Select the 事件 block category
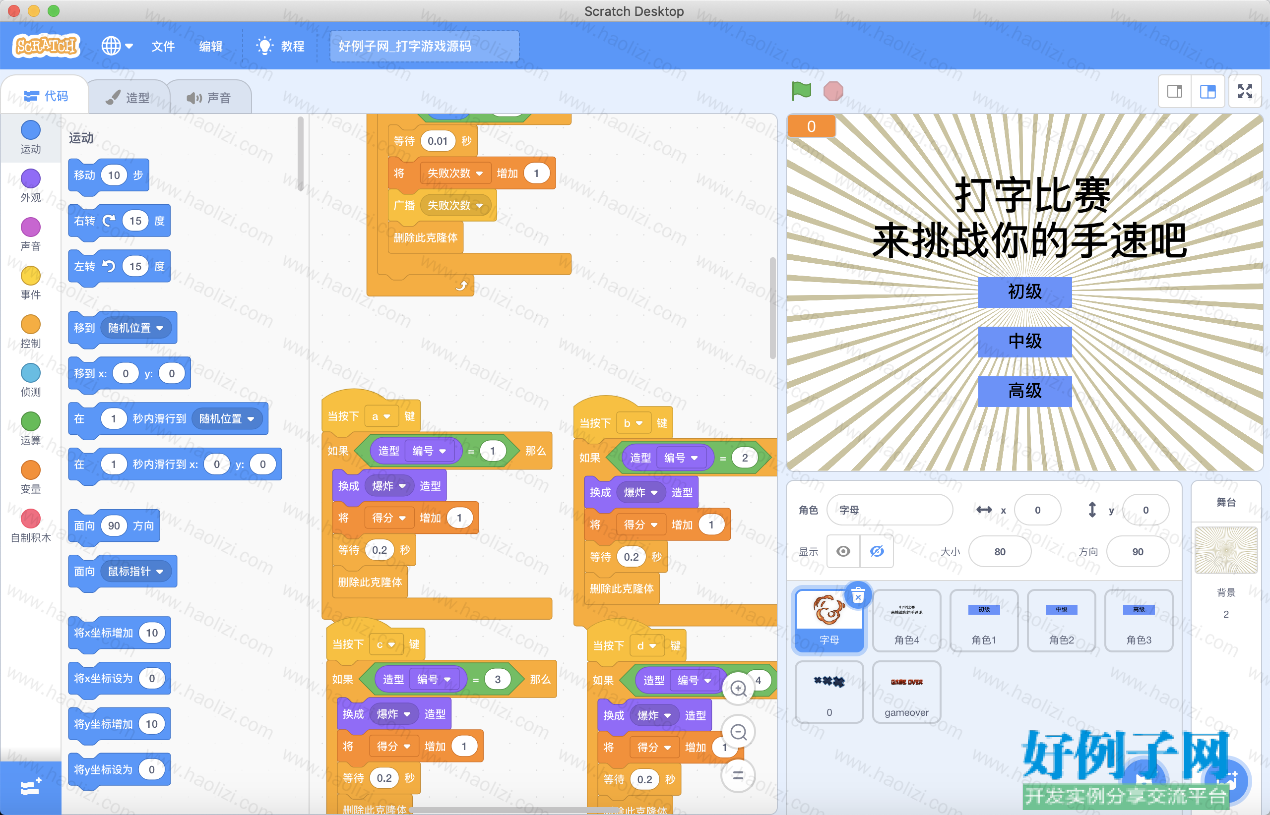Viewport: 1270px width, 815px height. tap(31, 283)
